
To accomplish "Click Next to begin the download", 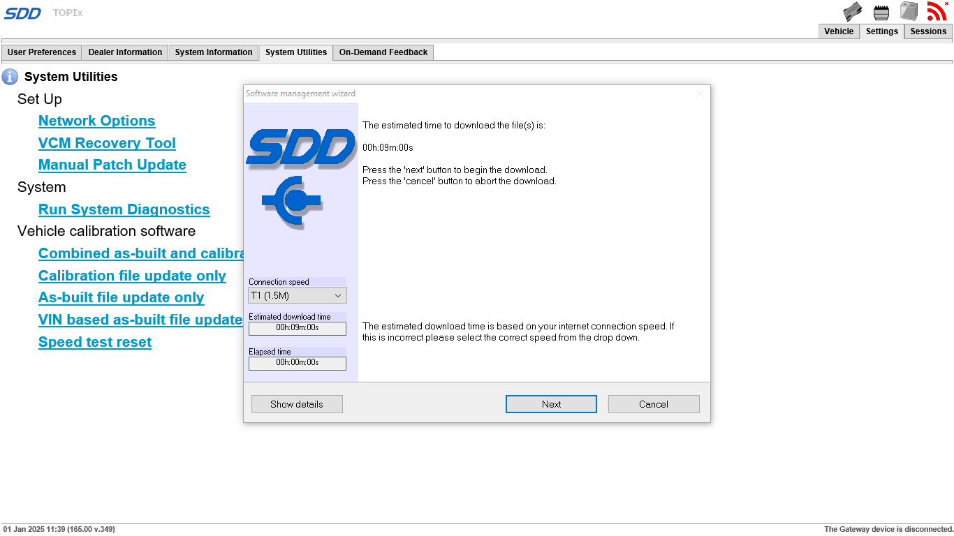I will pos(551,404).
